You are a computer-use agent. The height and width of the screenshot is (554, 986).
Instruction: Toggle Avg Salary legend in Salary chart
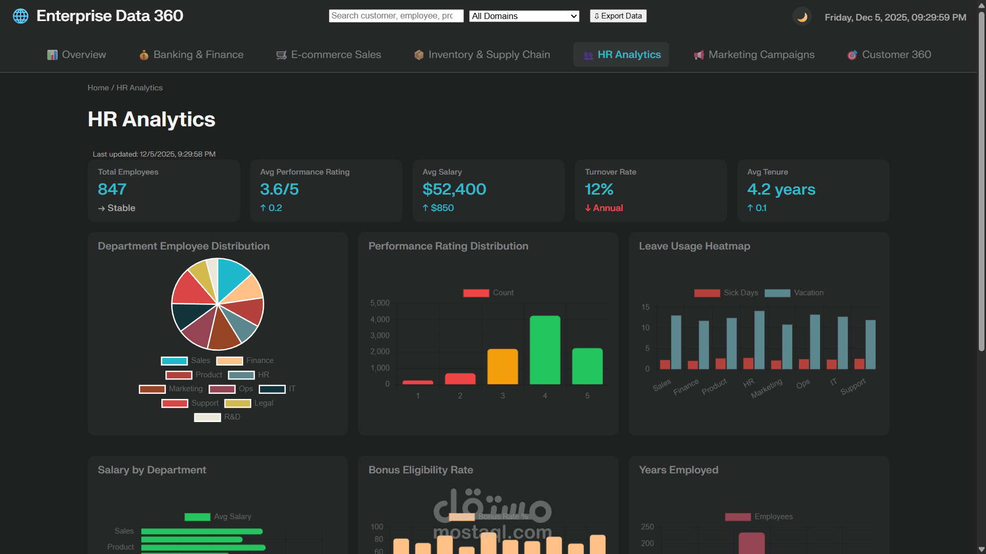pyautogui.click(x=218, y=517)
